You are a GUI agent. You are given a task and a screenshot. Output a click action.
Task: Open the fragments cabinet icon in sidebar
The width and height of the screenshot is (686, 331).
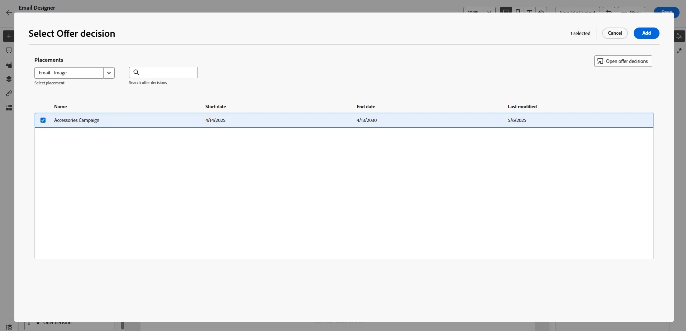(9, 50)
